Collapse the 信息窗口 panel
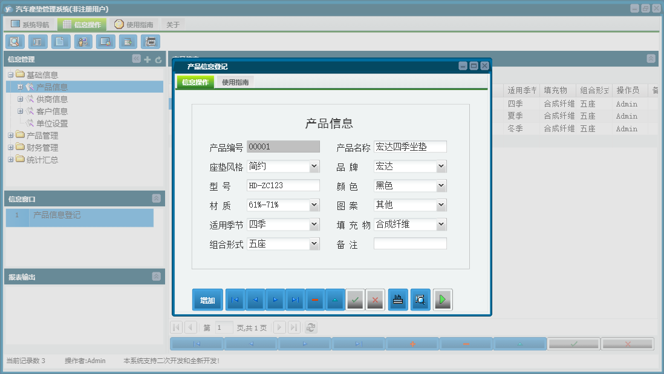The height and width of the screenshot is (374, 664). pos(156,198)
